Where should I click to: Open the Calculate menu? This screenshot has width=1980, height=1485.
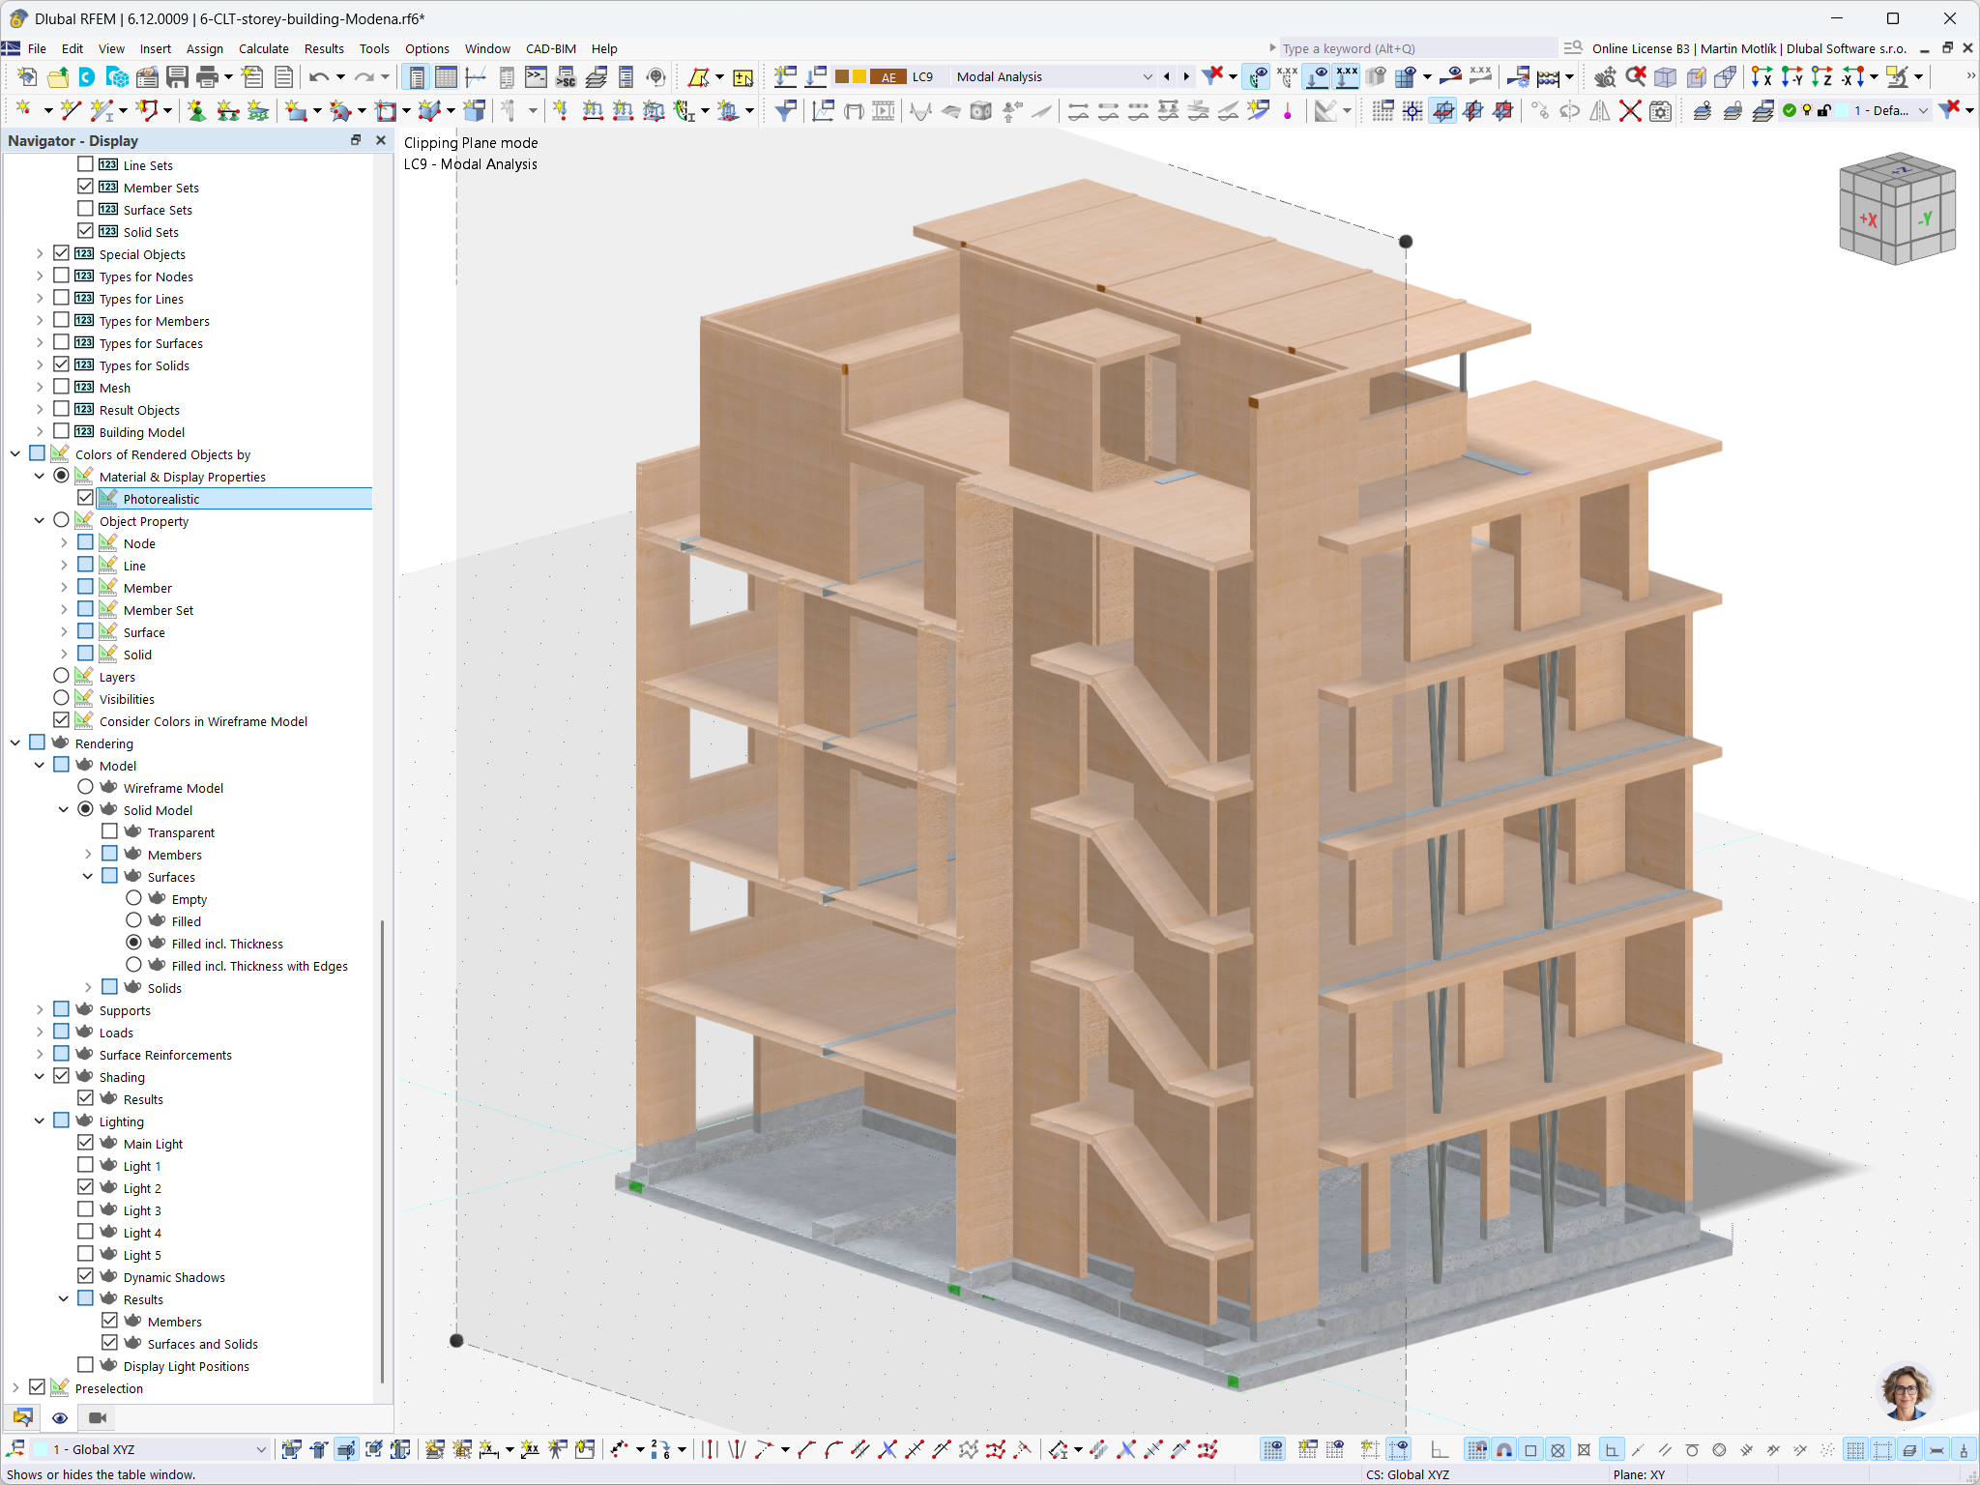pos(263,48)
